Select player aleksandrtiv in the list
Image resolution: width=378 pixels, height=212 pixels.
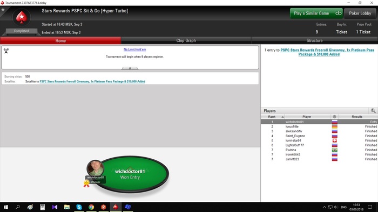[319, 131]
